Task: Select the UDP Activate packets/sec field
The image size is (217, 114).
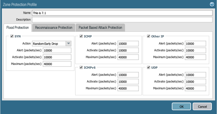Action: pyautogui.click(x=195, y=82)
